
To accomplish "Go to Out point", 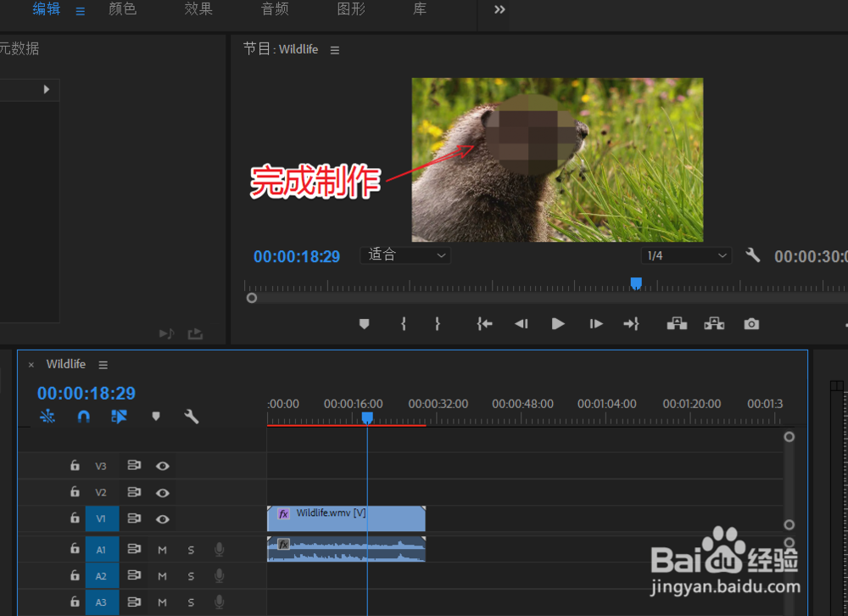I will (x=631, y=324).
